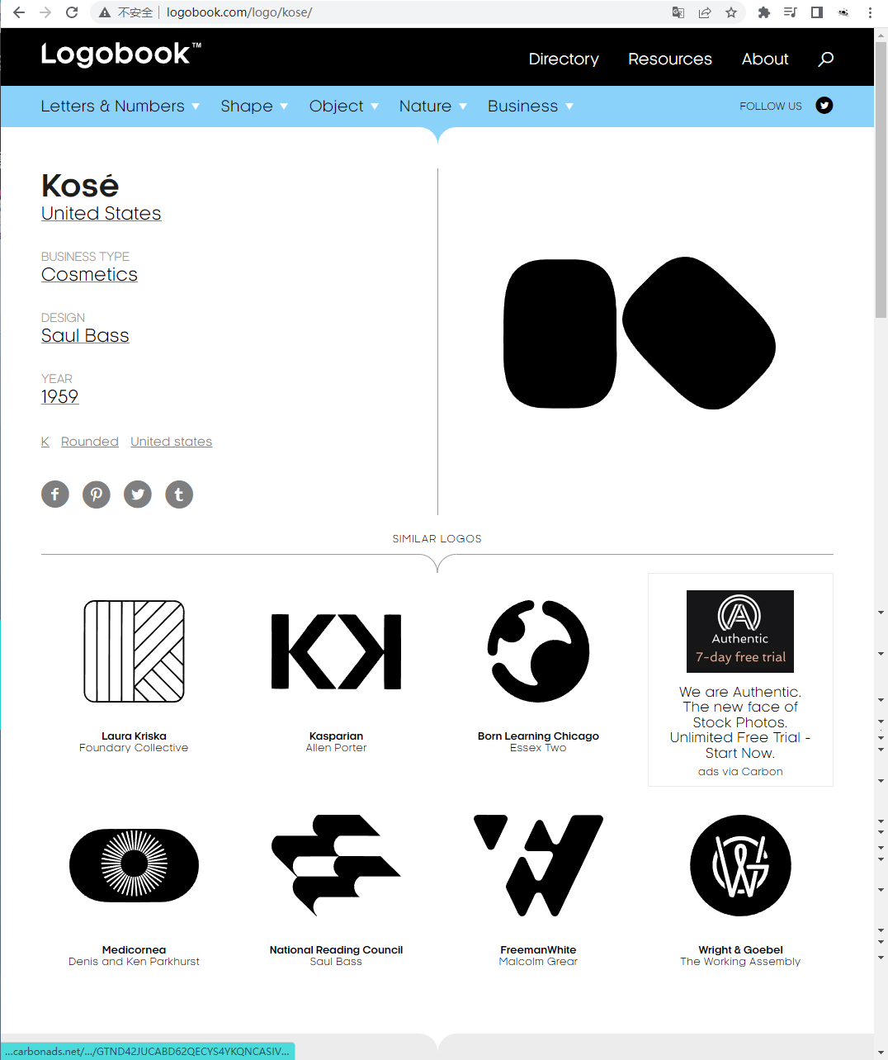888x1060 pixels.
Task: Share via the grey Twitter circle icon
Action: coord(138,495)
